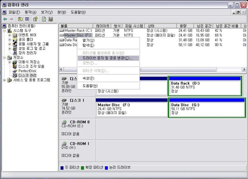Click the Refresh toolbar icon
This screenshot has height=179, width=248.
[x=44, y=19]
